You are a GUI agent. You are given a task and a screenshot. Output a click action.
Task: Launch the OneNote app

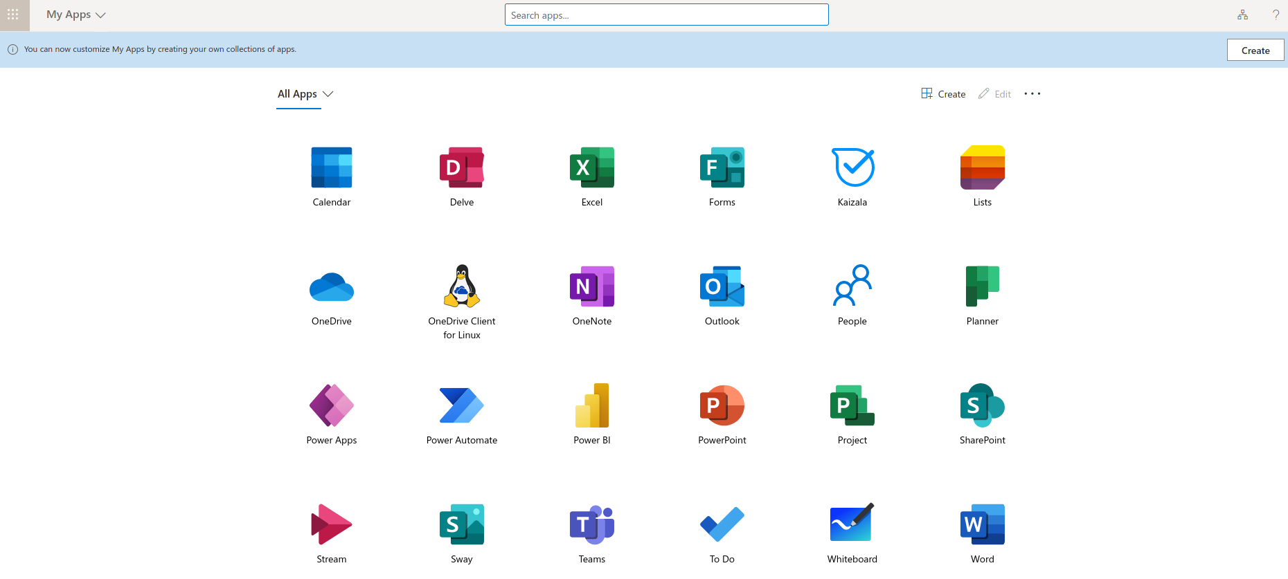(591, 286)
